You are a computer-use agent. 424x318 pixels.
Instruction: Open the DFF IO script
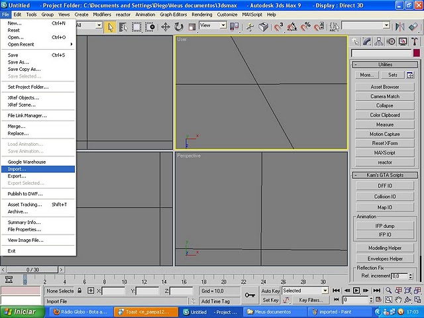click(385, 185)
